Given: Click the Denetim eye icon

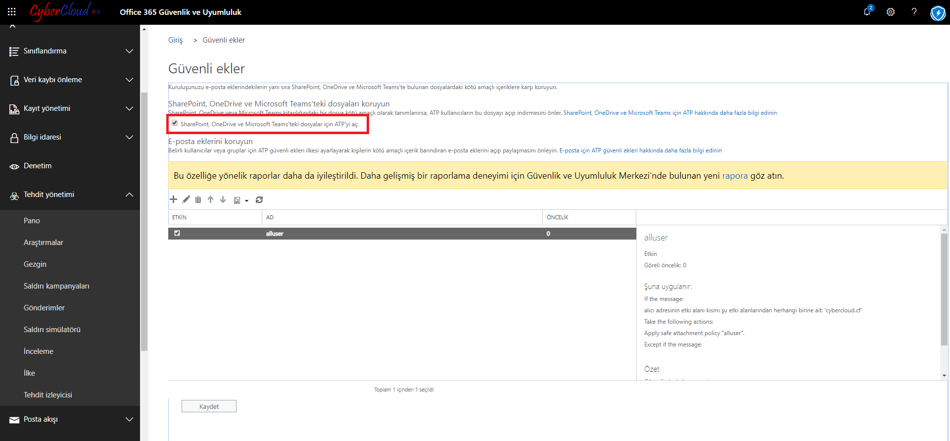Looking at the screenshot, I should 14,166.
